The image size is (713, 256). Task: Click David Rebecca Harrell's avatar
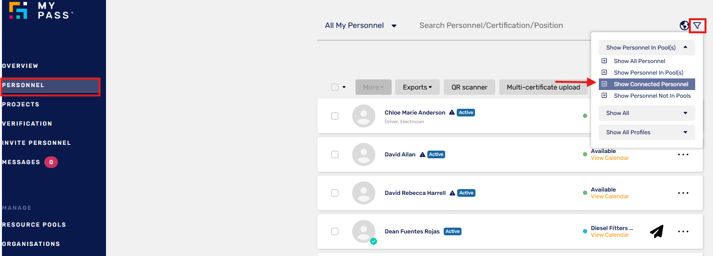point(364,193)
